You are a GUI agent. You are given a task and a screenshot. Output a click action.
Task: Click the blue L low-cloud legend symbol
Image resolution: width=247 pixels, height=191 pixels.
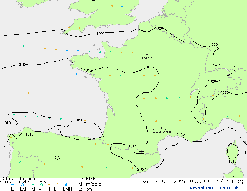(12, 184)
